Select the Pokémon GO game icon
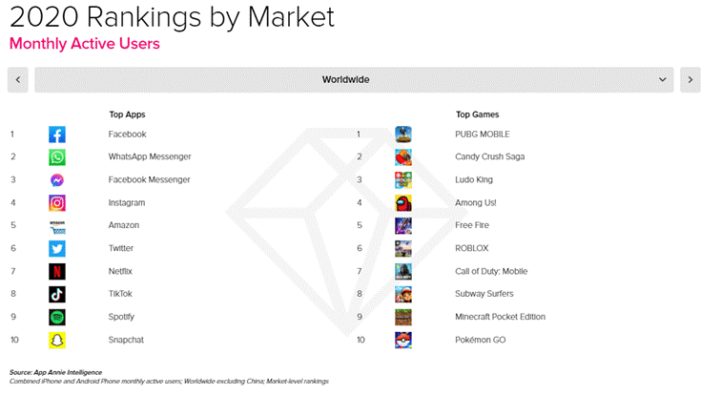721x395 pixels. [x=403, y=340]
